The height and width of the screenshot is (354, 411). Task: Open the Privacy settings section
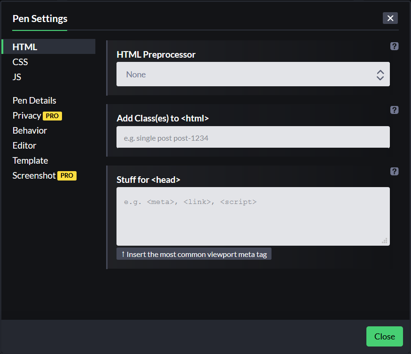[x=27, y=115]
